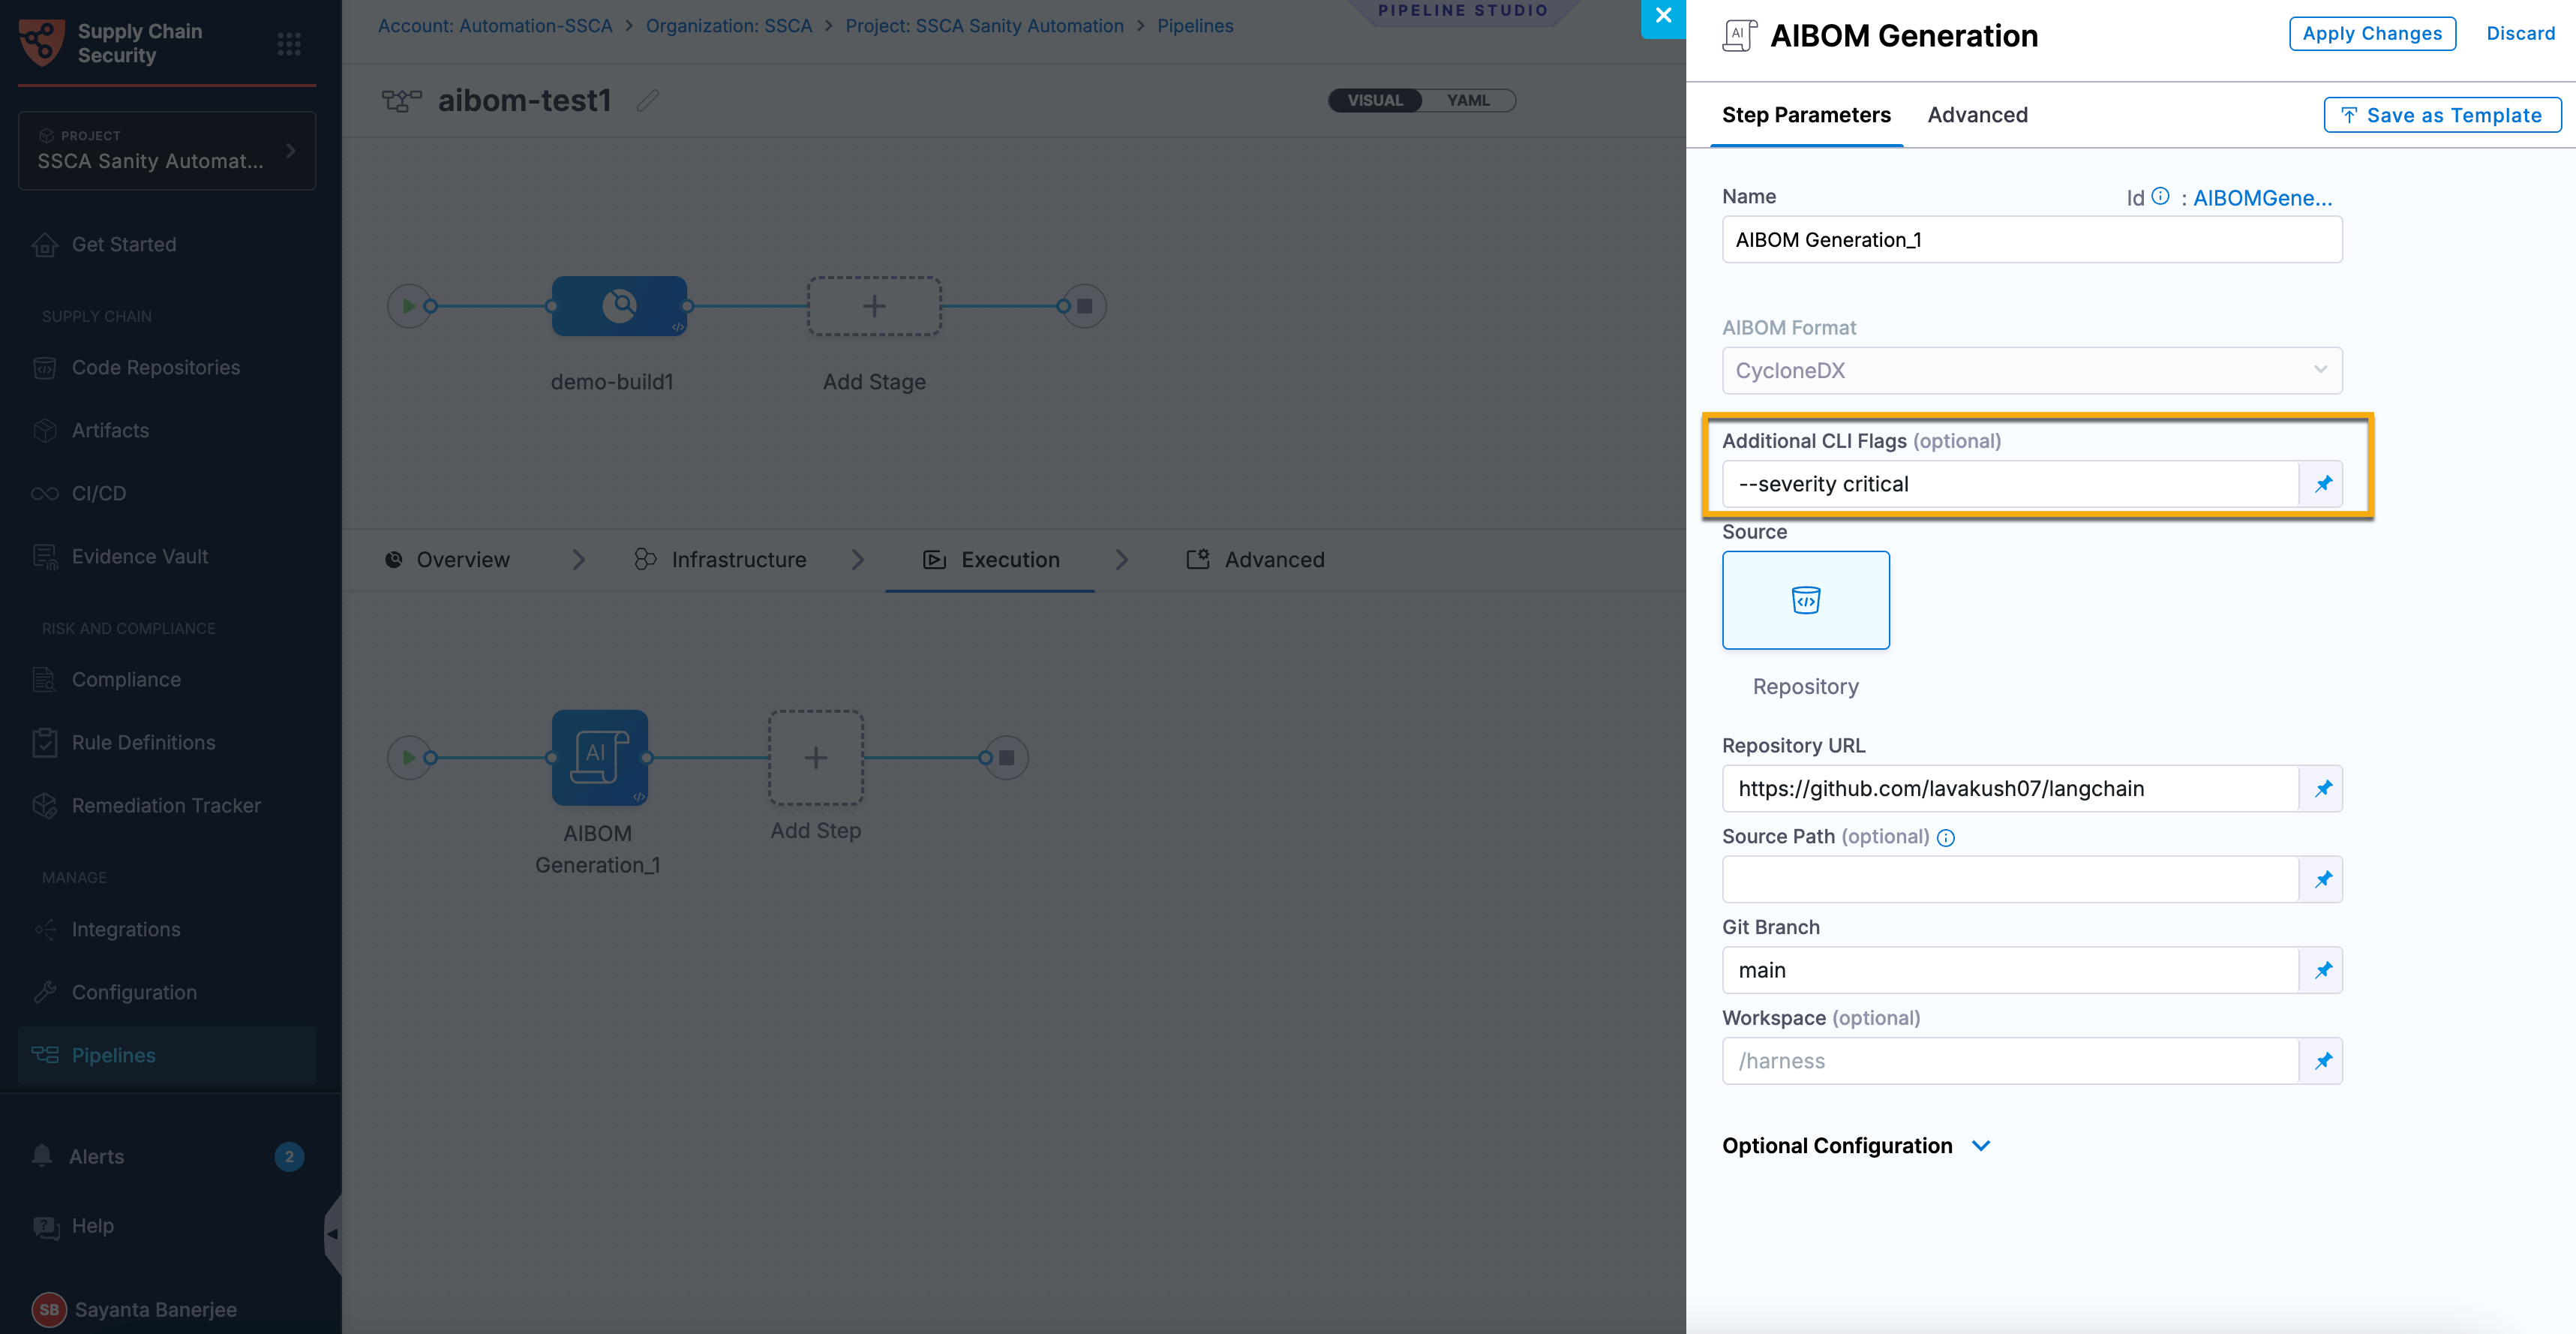Click the Workspace input field
This screenshot has height=1334, width=2576.
(x=2009, y=1061)
